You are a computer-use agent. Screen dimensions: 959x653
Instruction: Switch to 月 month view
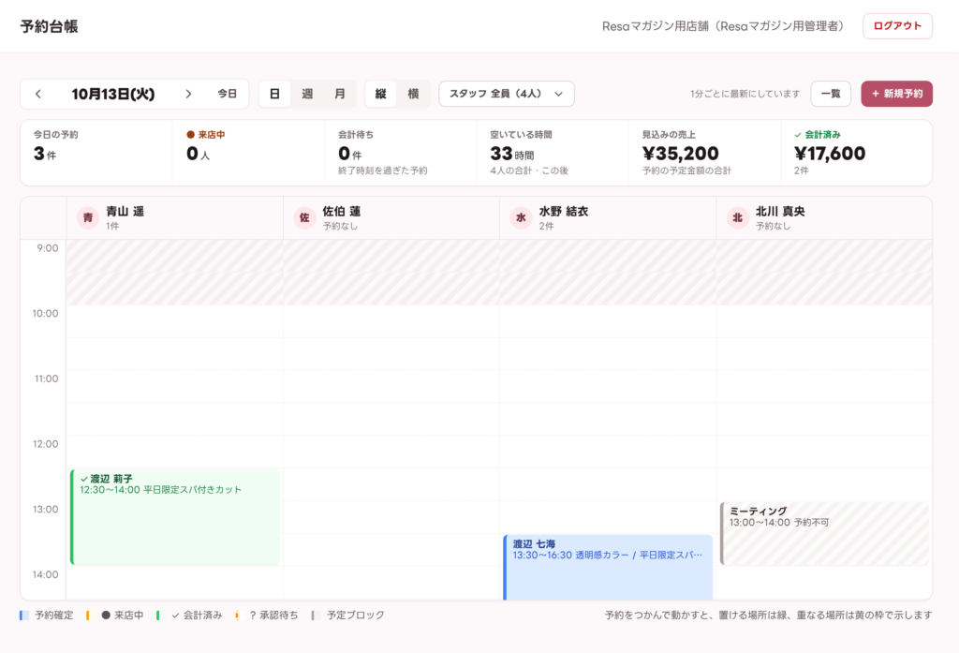click(339, 94)
